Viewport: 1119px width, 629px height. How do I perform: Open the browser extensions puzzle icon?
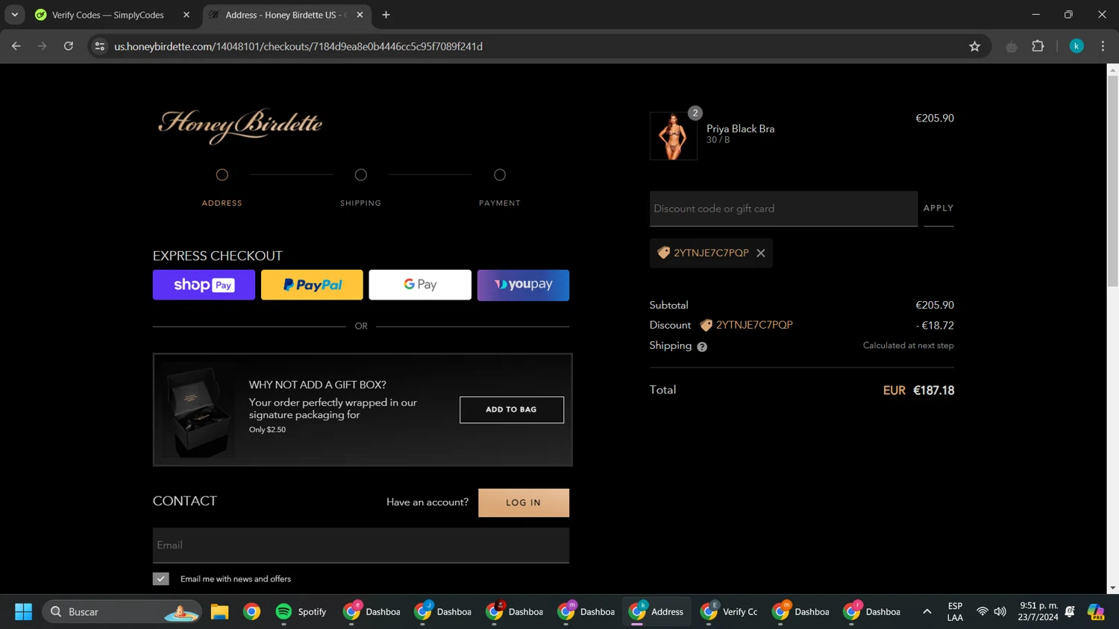(1038, 46)
